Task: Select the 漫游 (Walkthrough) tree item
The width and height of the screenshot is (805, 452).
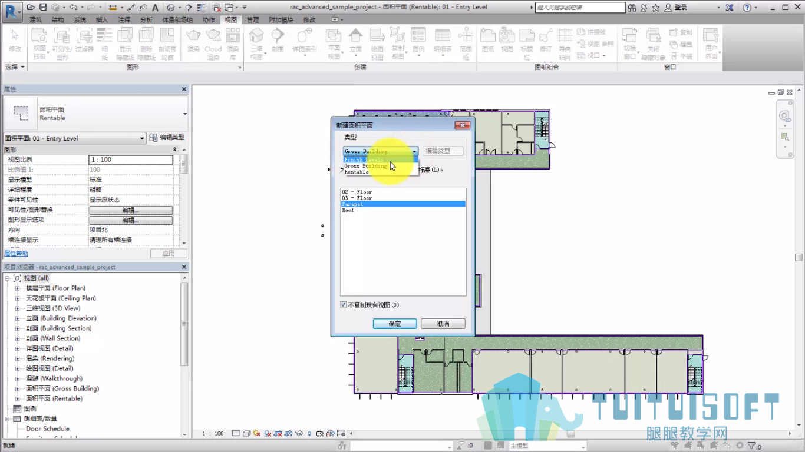Action: pos(54,379)
